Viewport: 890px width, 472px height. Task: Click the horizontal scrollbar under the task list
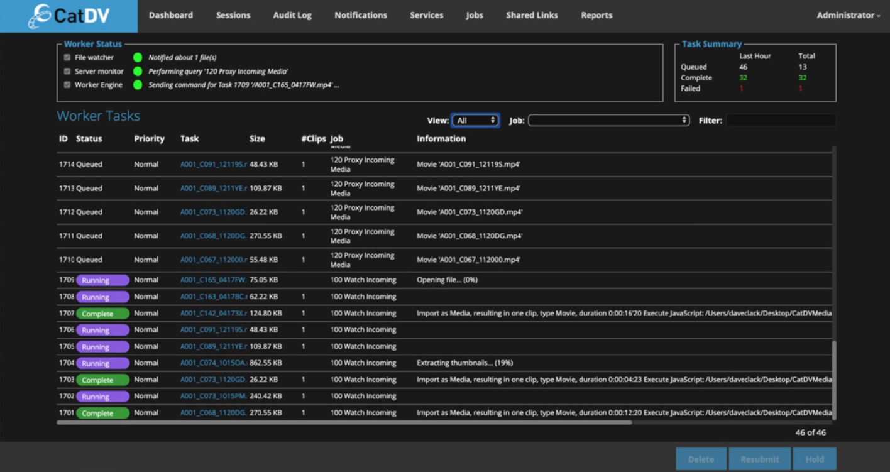[x=344, y=423]
